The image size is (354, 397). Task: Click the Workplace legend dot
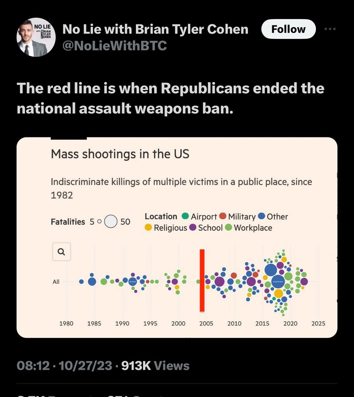tap(229, 228)
